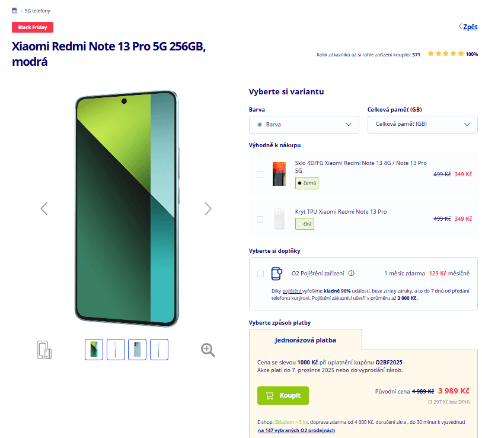Show the next product photo with right arrow
The width and height of the screenshot is (482, 438).
coord(208,208)
